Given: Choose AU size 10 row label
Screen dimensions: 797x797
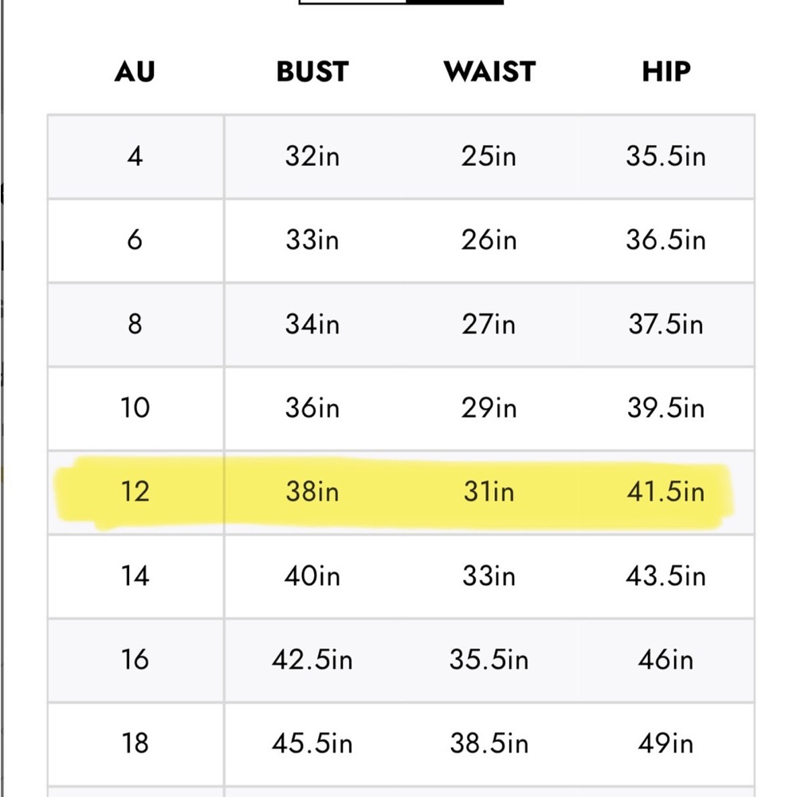Looking at the screenshot, I should (x=135, y=408).
